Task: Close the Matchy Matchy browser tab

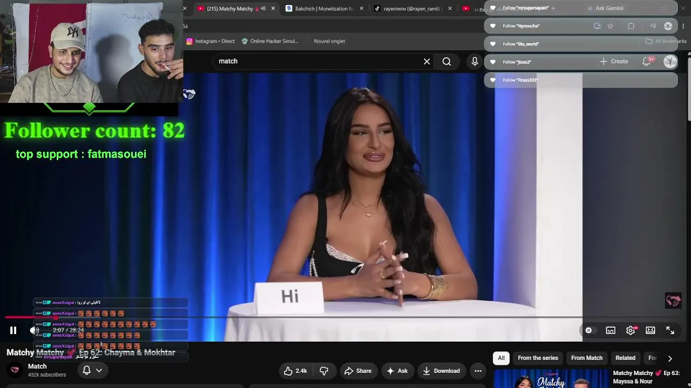Action: pos(273,9)
